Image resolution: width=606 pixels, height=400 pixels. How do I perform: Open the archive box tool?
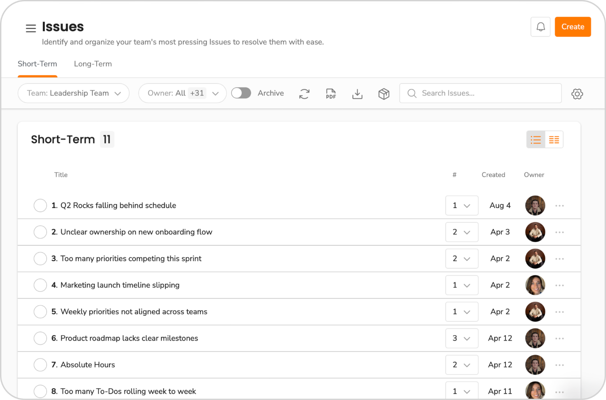pos(383,93)
